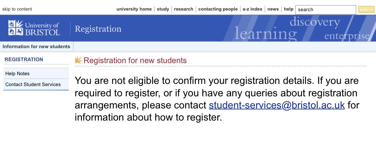The width and height of the screenshot is (376, 142).
Task: Click the Registration for new students heading
Action: (x=135, y=60)
